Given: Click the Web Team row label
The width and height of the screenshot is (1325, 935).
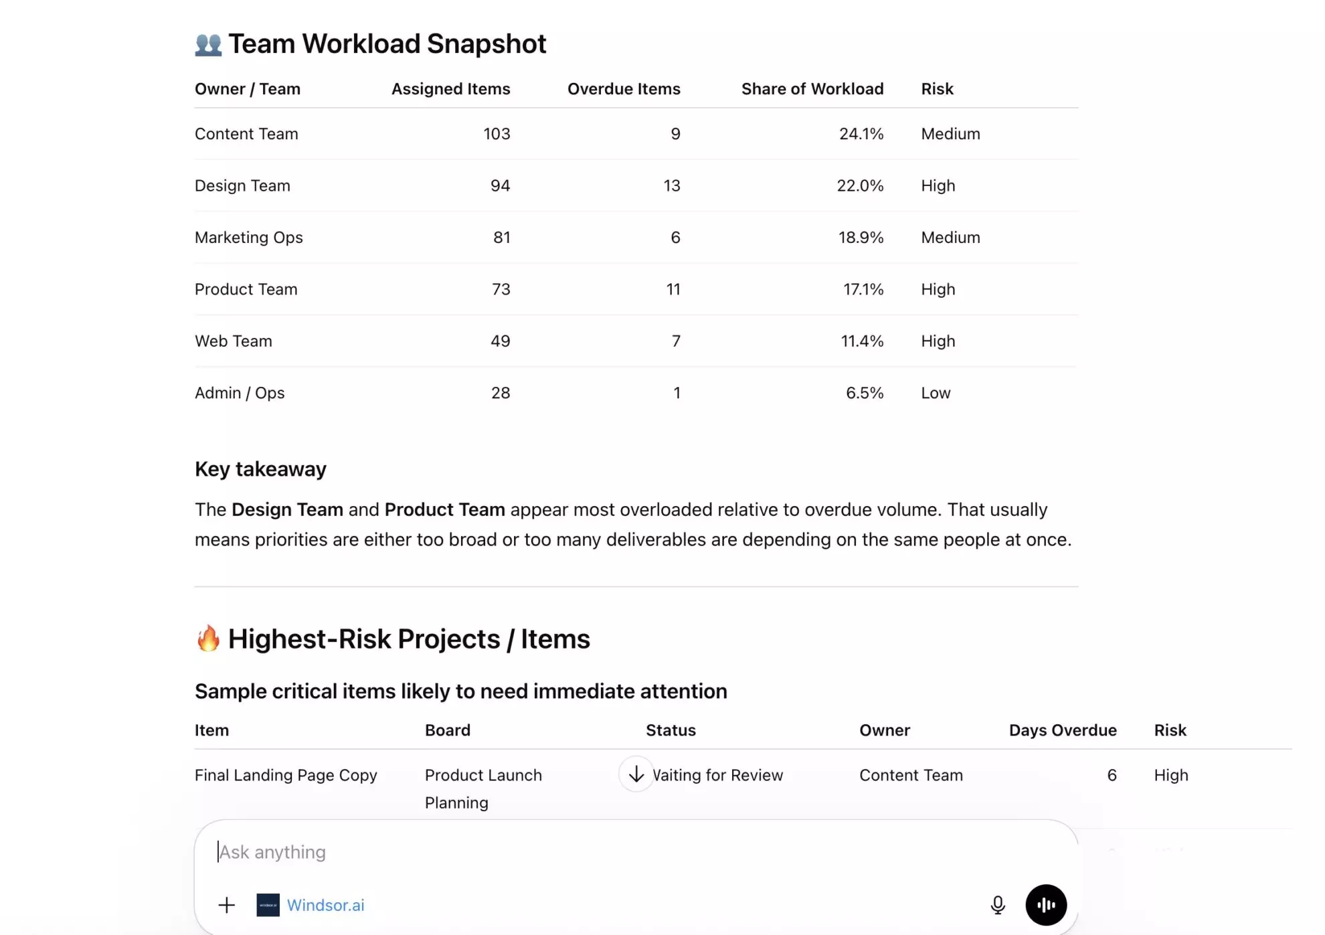Looking at the screenshot, I should tap(233, 341).
